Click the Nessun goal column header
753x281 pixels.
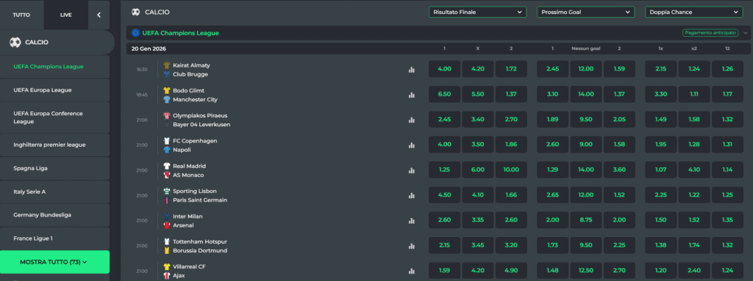pyautogui.click(x=586, y=49)
